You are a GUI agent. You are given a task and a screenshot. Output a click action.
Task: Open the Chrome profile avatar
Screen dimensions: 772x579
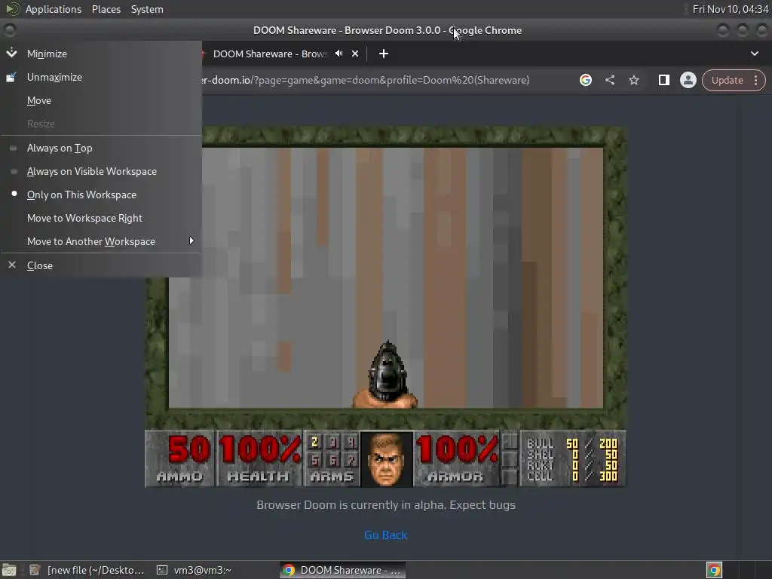688,80
